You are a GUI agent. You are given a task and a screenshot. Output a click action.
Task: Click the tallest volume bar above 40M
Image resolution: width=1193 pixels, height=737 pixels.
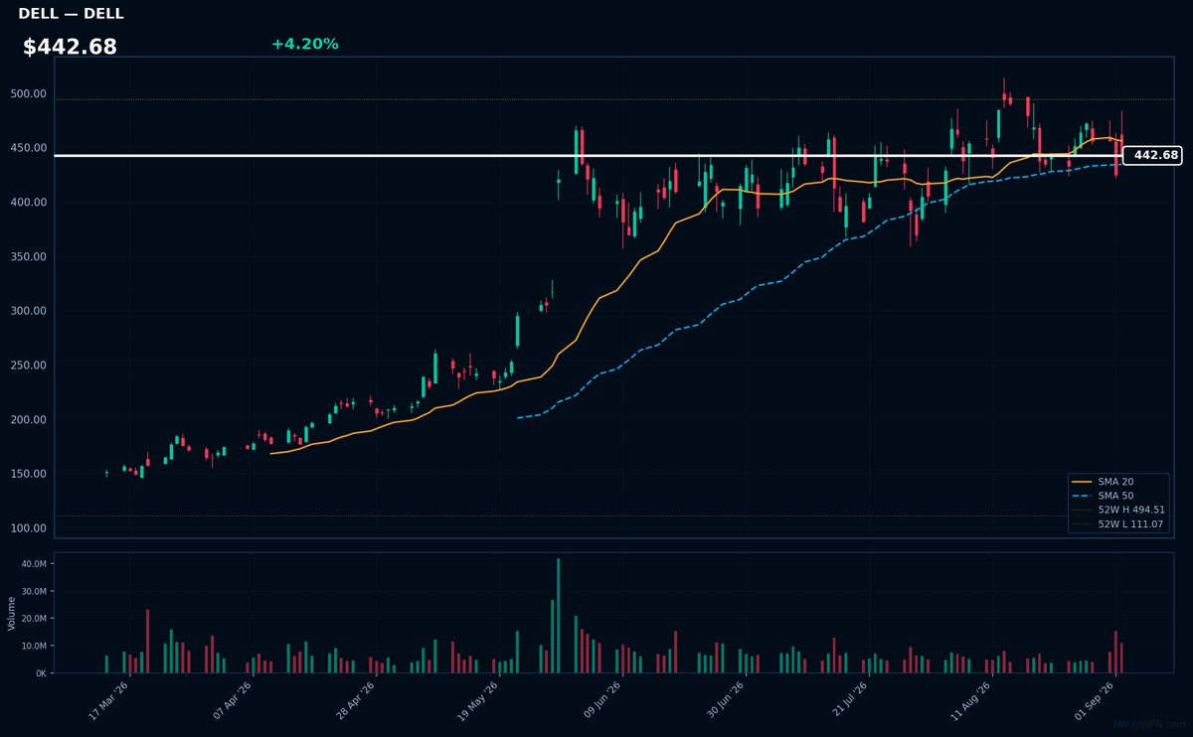point(558,616)
